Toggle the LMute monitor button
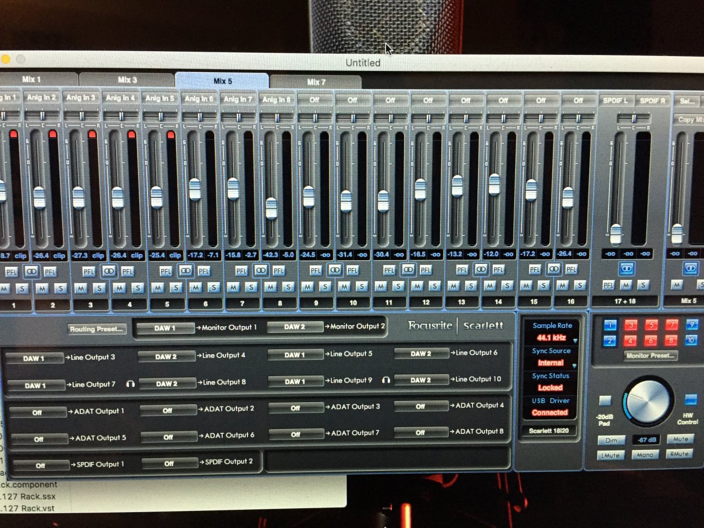 (610, 455)
